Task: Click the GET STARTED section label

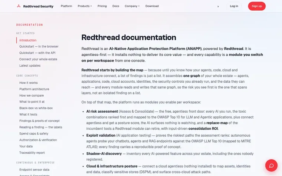Action: point(25,33)
